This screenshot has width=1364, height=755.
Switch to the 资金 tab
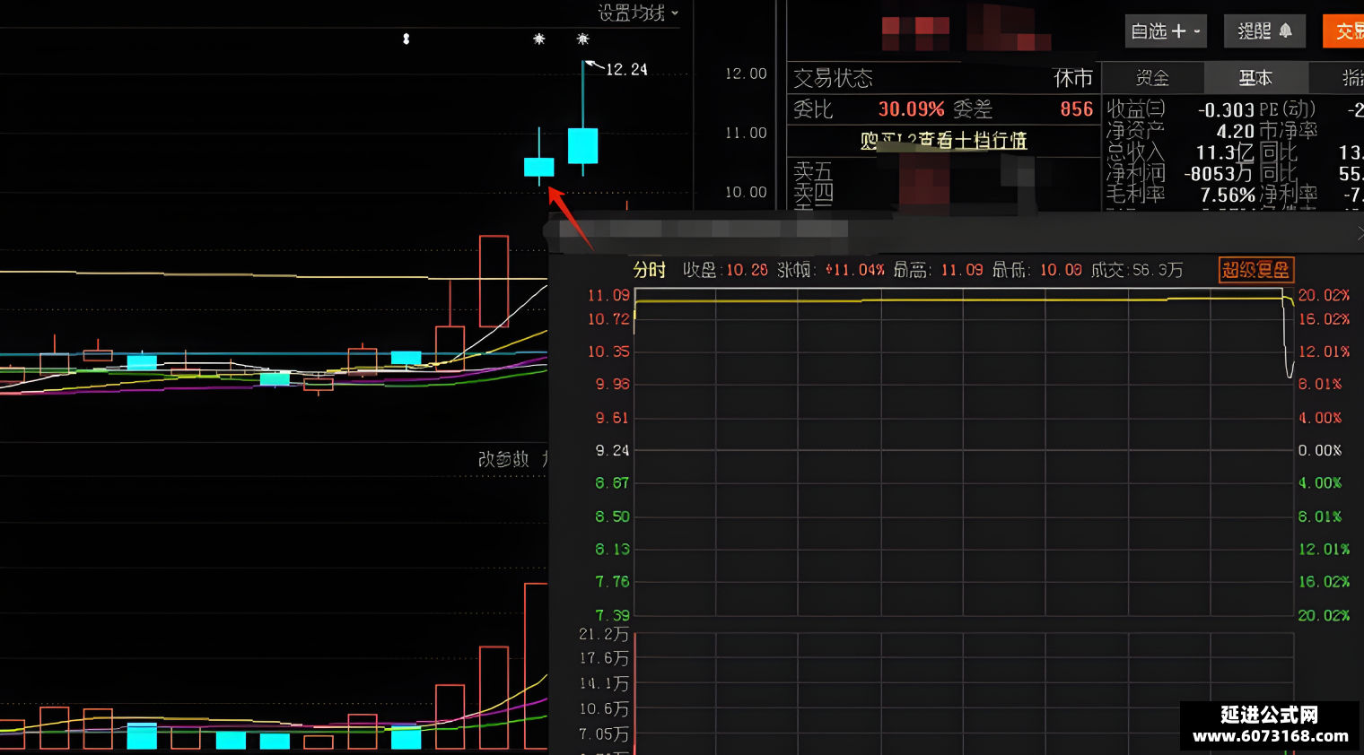(1152, 78)
